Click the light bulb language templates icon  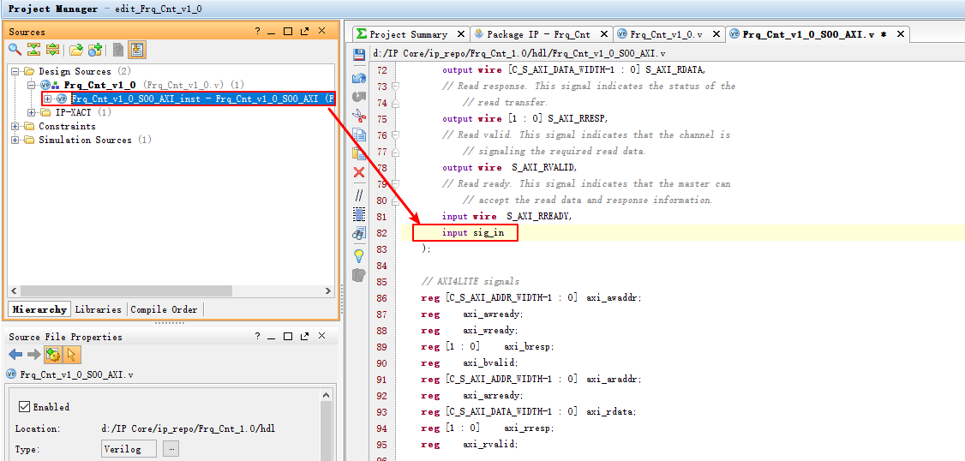pos(359,255)
